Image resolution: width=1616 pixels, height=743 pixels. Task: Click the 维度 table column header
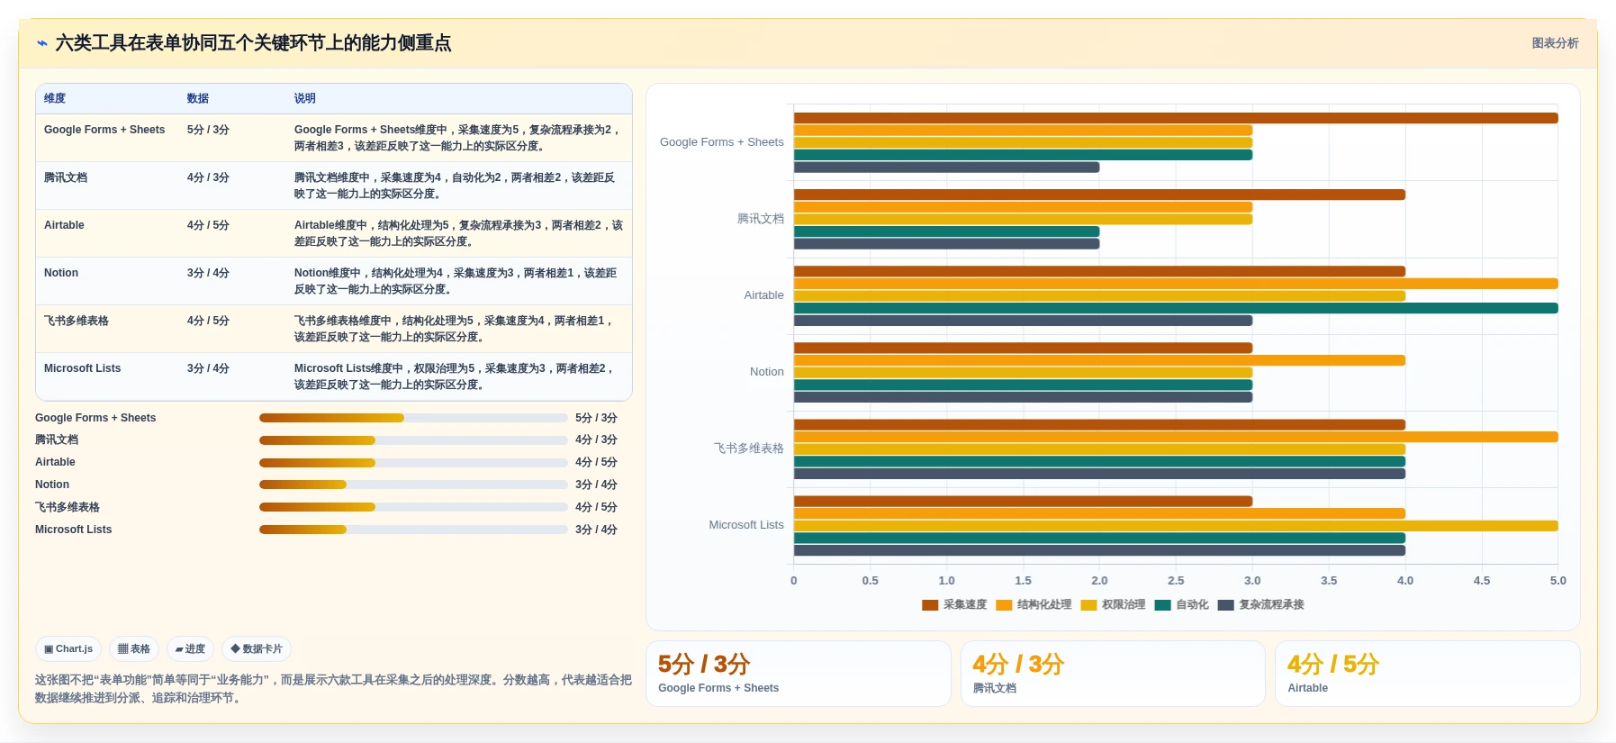click(x=55, y=98)
